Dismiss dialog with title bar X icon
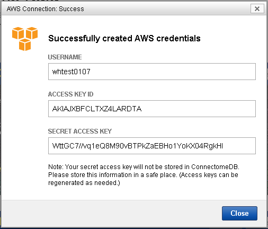 [x=257, y=8]
